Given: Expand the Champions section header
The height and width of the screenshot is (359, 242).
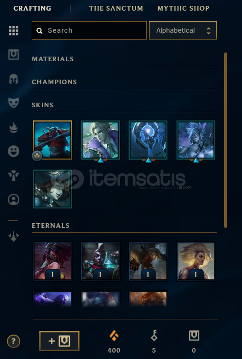Looking at the screenshot, I should 54,82.
